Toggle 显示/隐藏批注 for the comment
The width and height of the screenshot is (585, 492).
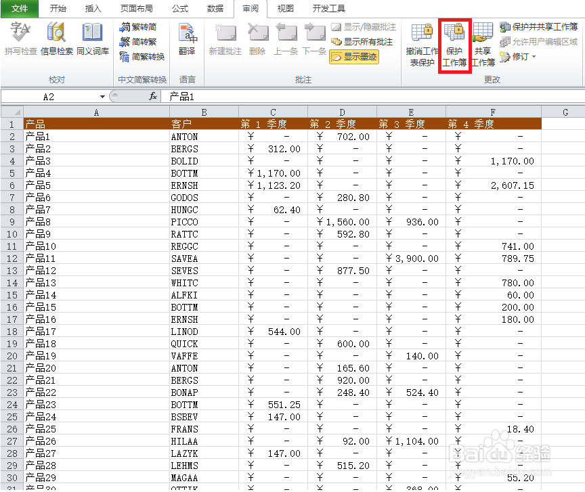point(364,27)
